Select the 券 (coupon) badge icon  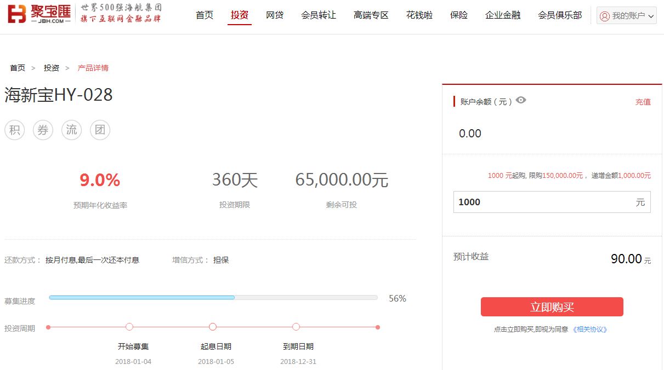pos(43,130)
